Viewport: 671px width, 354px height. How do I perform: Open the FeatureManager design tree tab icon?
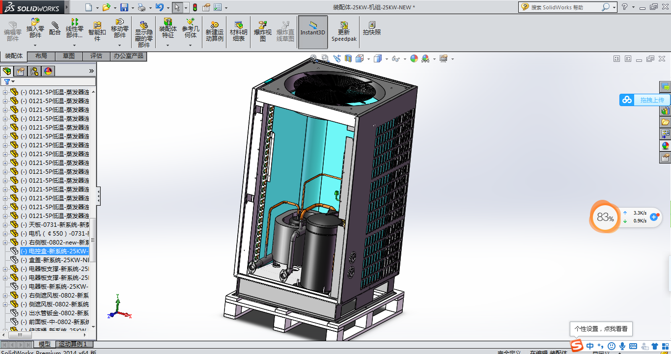[7, 71]
